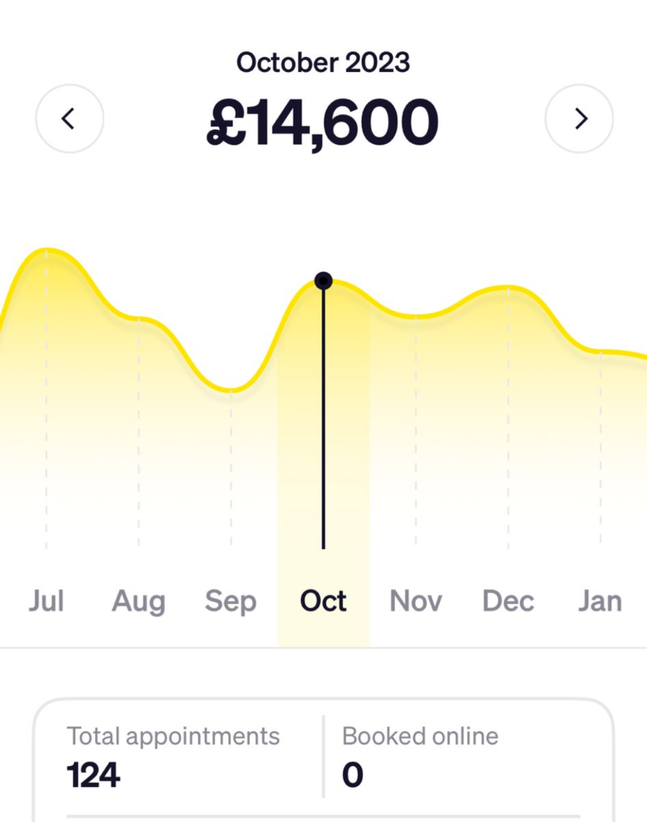Click the July peak on the chart
This screenshot has width=647, height=822.
point(46,249)
